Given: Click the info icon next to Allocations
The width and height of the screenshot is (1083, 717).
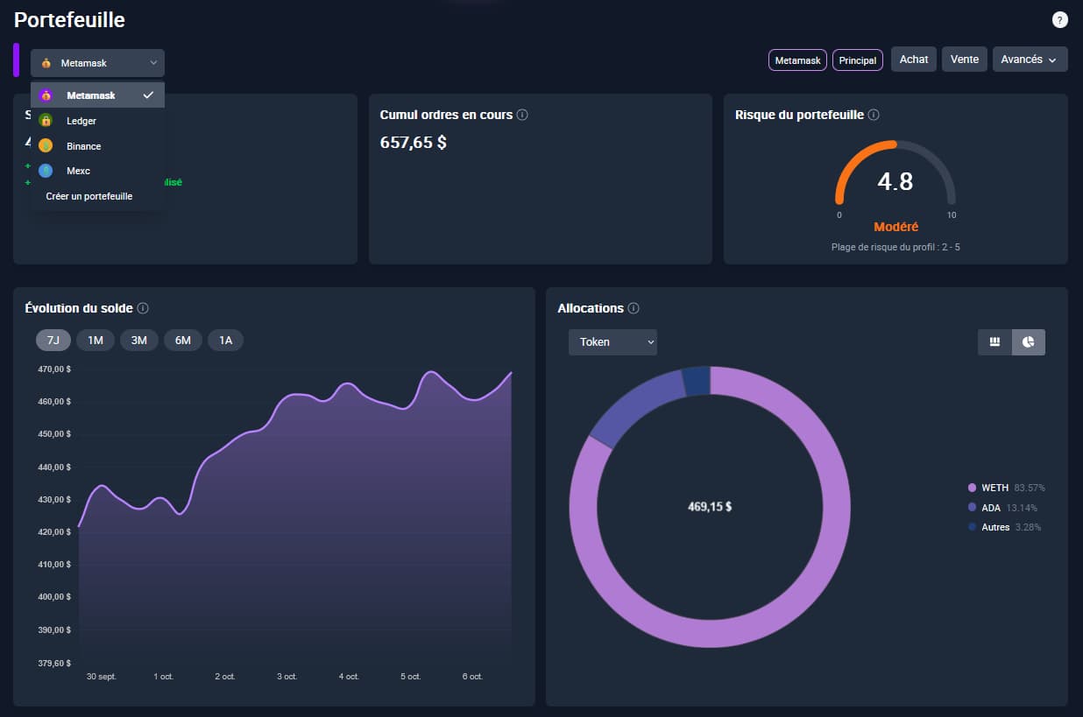Looking at the screenshot, I should point(635,308).
